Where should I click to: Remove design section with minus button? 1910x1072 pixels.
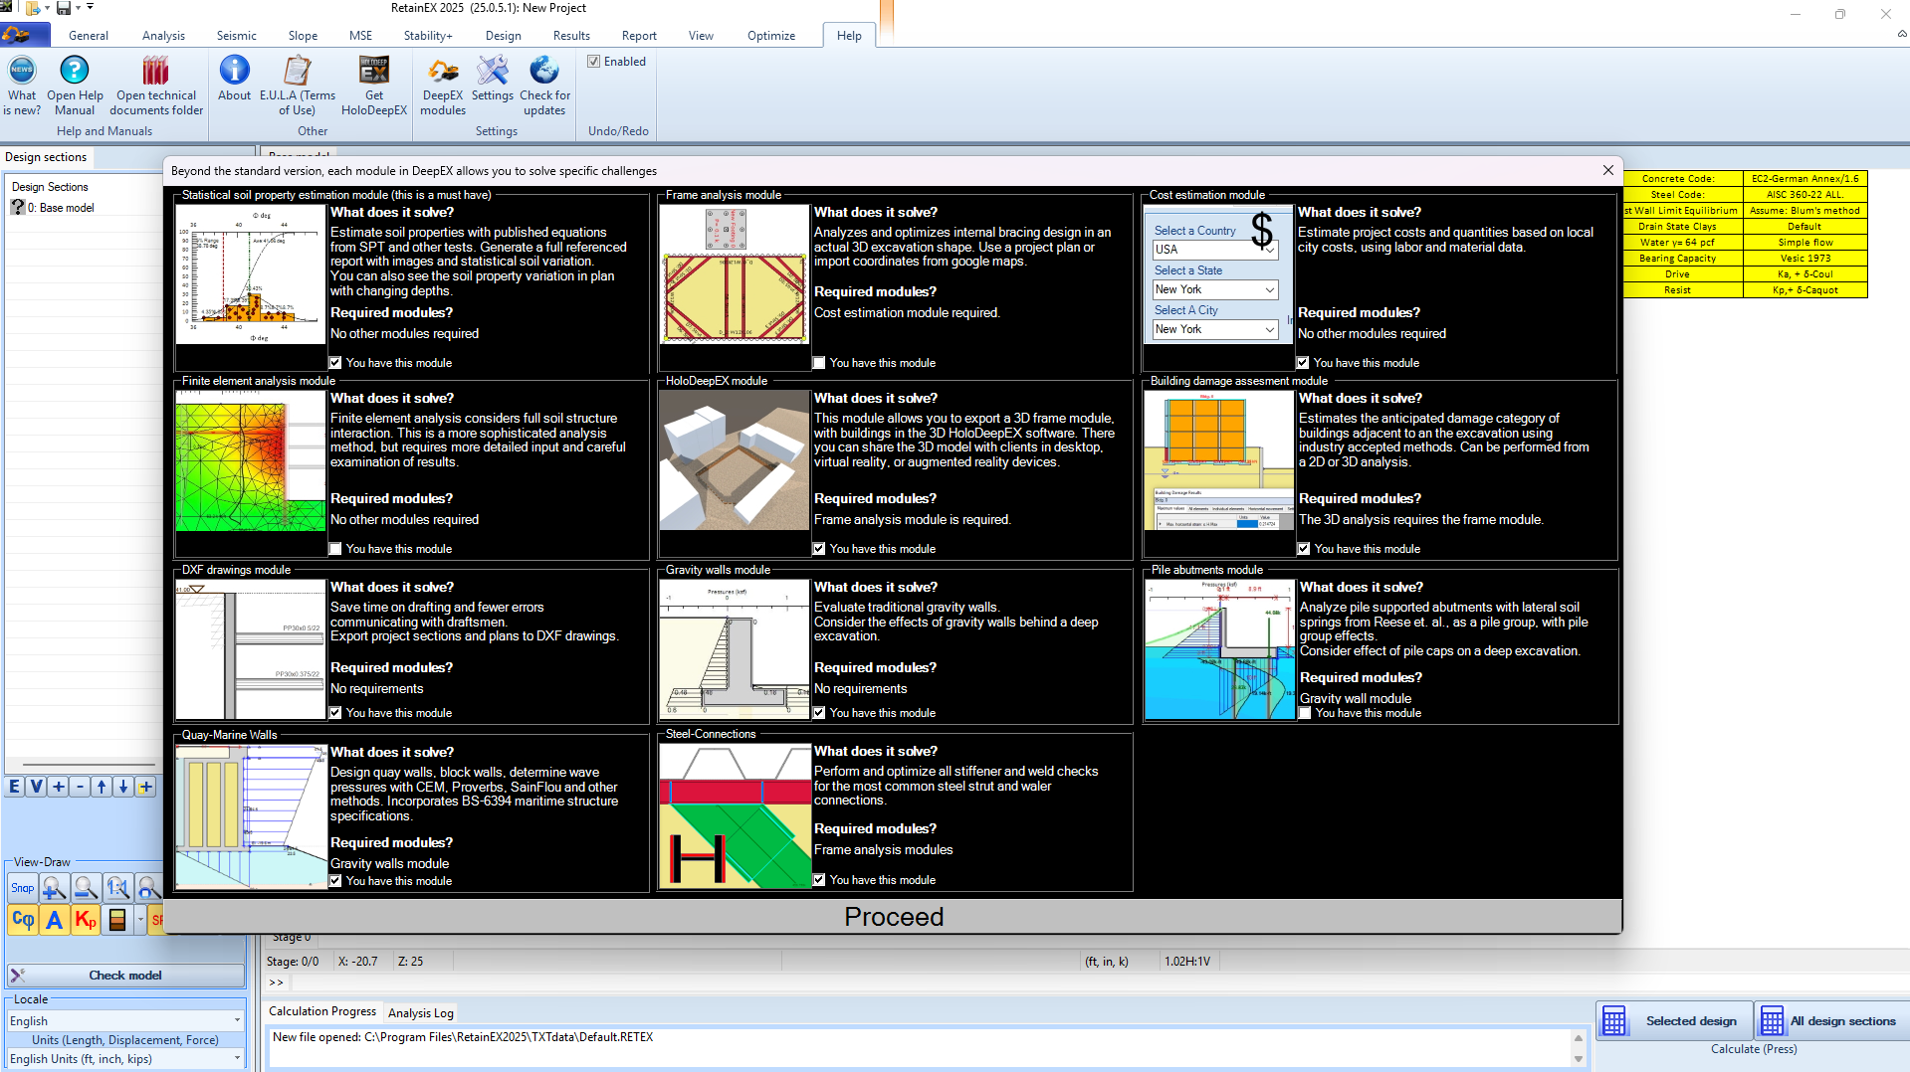[80, 787]
